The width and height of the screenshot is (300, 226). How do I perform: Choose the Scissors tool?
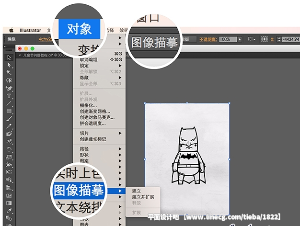pos(9,141)
